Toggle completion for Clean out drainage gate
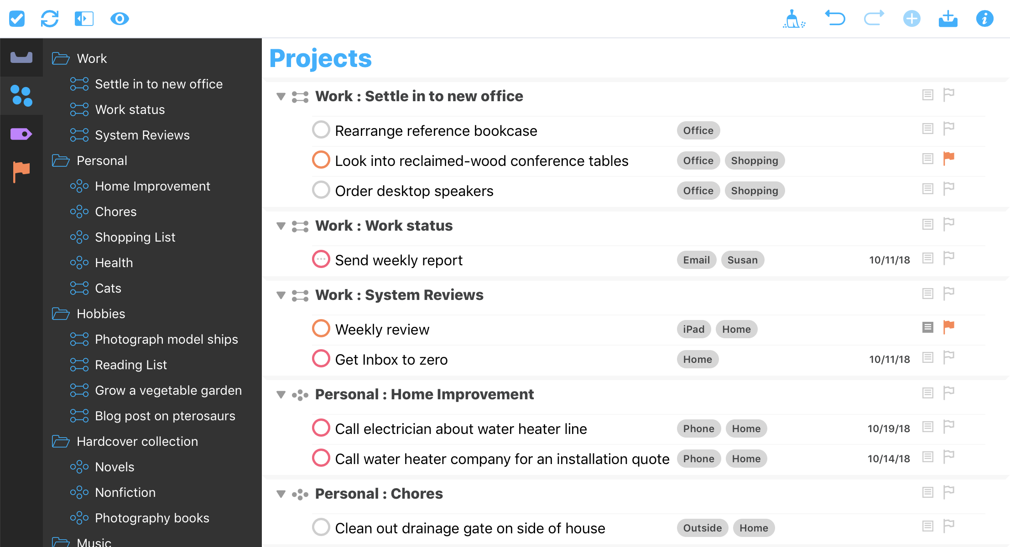Viewport: 1010px width, 547px height. tap(321, 527)
